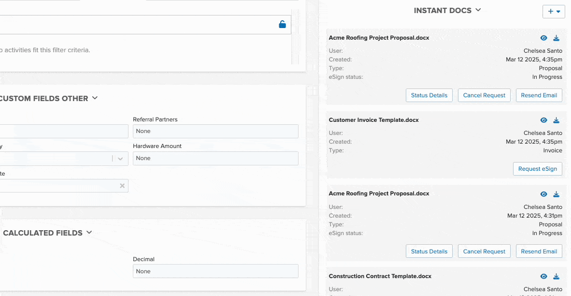Download Customer Invoice Template.docx file
This screenshot has width=571, height=296.
click(x=556, y=120)
